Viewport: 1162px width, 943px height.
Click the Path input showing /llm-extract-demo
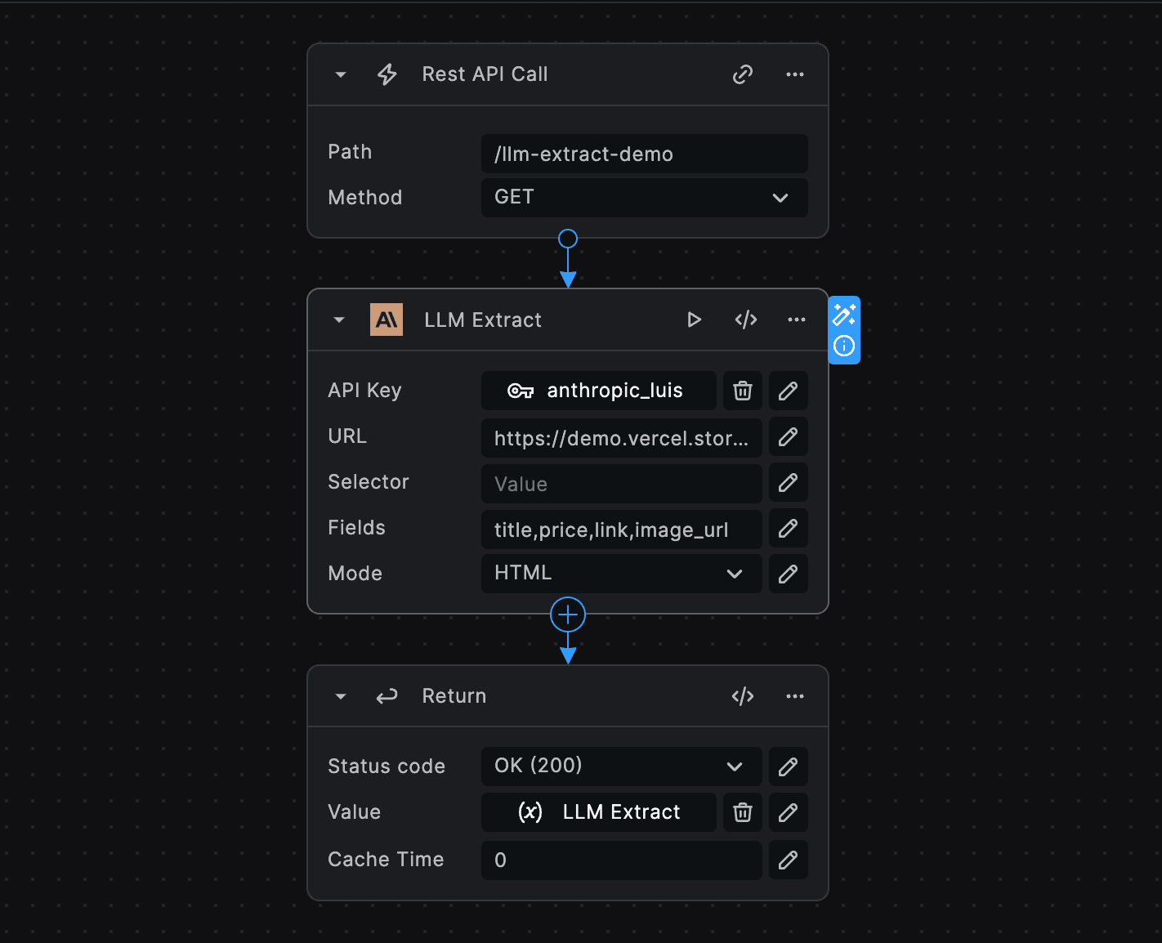click(x=643, y=154)
